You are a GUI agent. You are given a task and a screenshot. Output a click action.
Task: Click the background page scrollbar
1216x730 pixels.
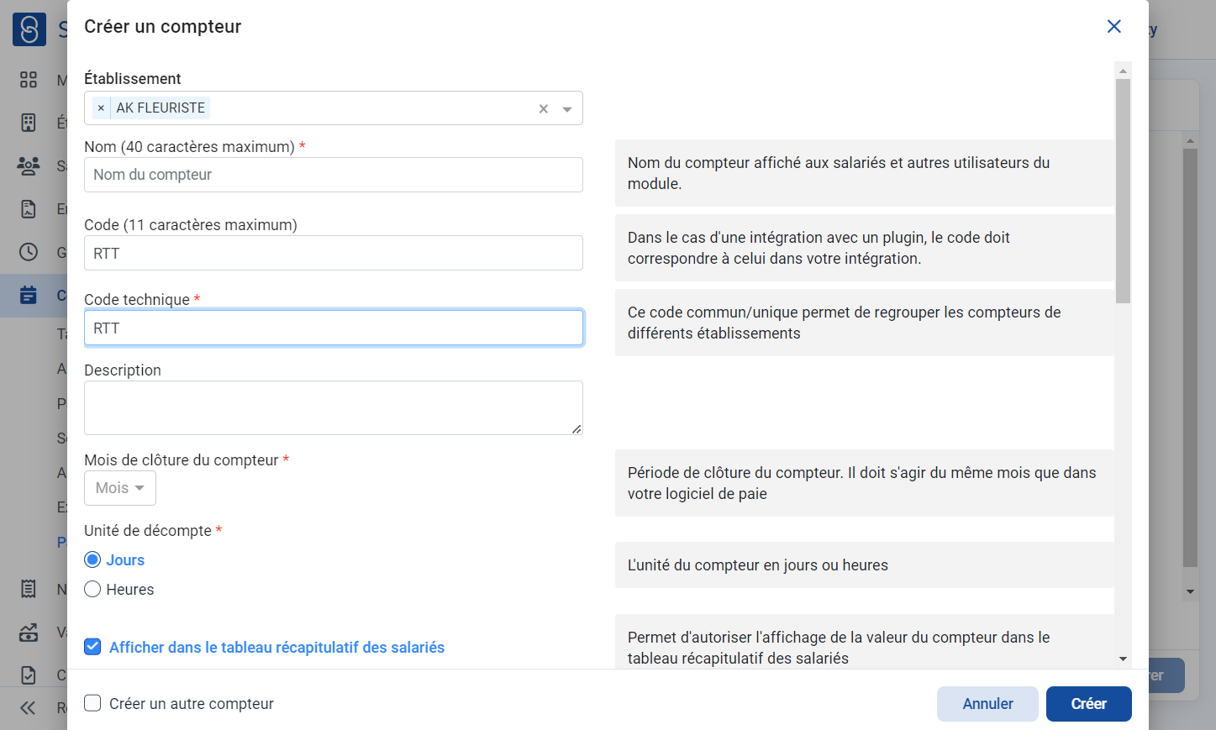(1190, 358)
